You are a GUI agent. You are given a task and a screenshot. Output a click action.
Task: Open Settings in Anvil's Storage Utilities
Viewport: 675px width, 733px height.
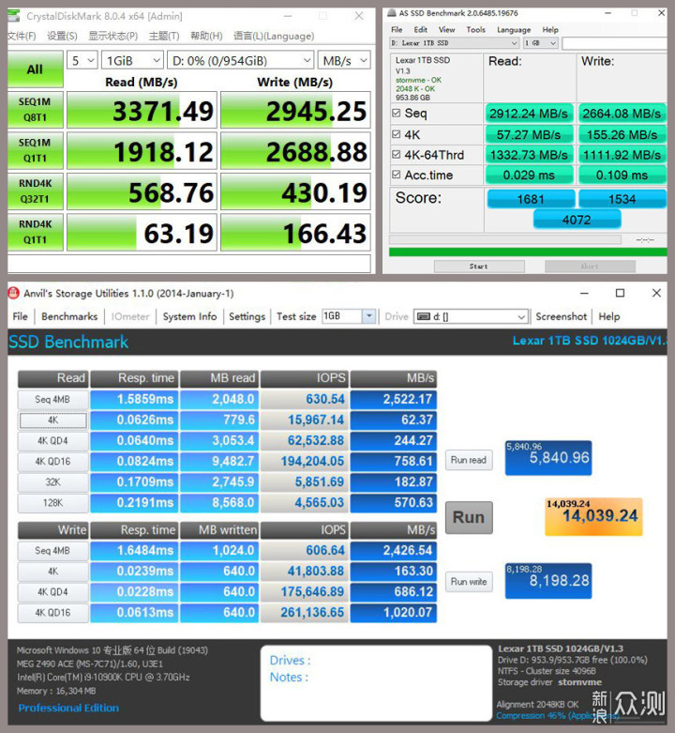[247, 316]
